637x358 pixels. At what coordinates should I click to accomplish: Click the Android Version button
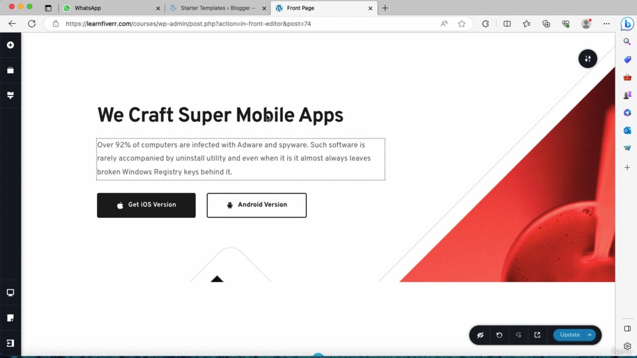(257, 205)
